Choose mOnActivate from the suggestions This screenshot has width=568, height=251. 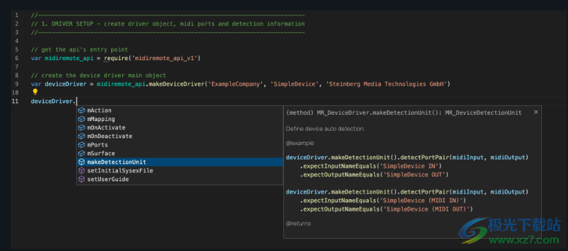point(180,127)
